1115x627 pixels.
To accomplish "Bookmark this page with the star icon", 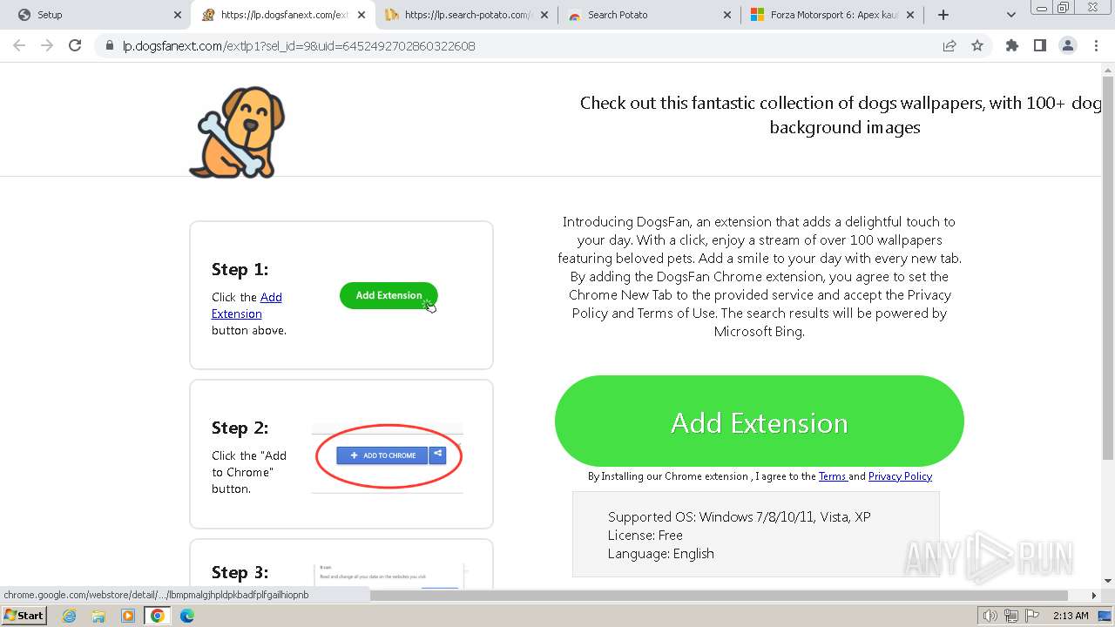I will [x=977, y=46].
